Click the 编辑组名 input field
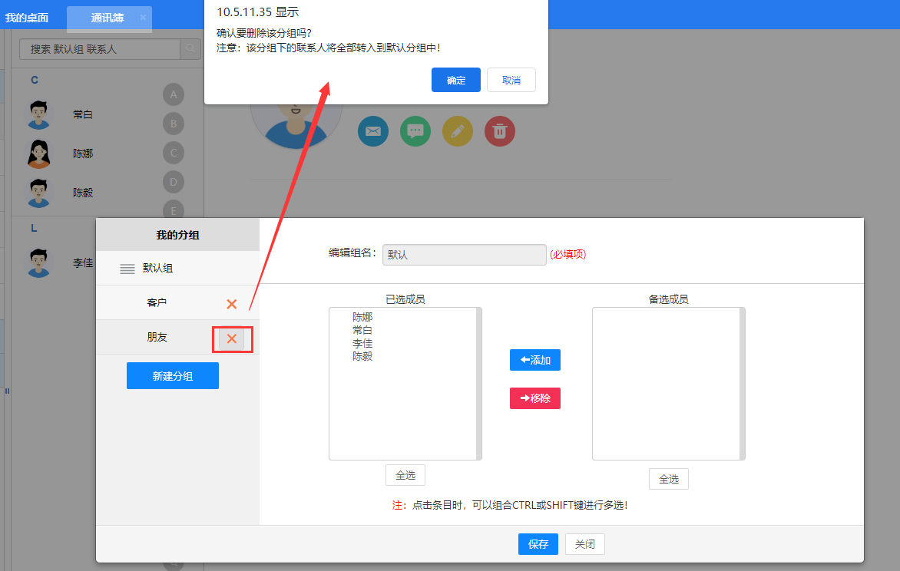The image size is (900, 571). pos(464,255)
